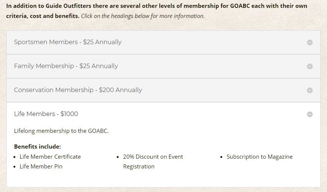327x192 pixels.
Task: Click the minus icon on Life Members row
Action: 310,114
